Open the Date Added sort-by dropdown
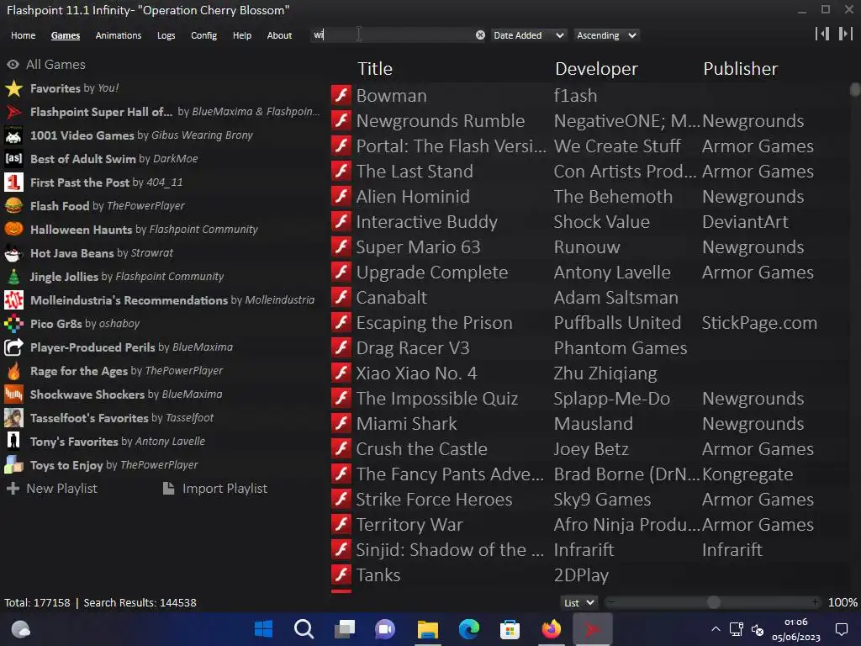This screenshot has height=646, width=861. (529, 35)
